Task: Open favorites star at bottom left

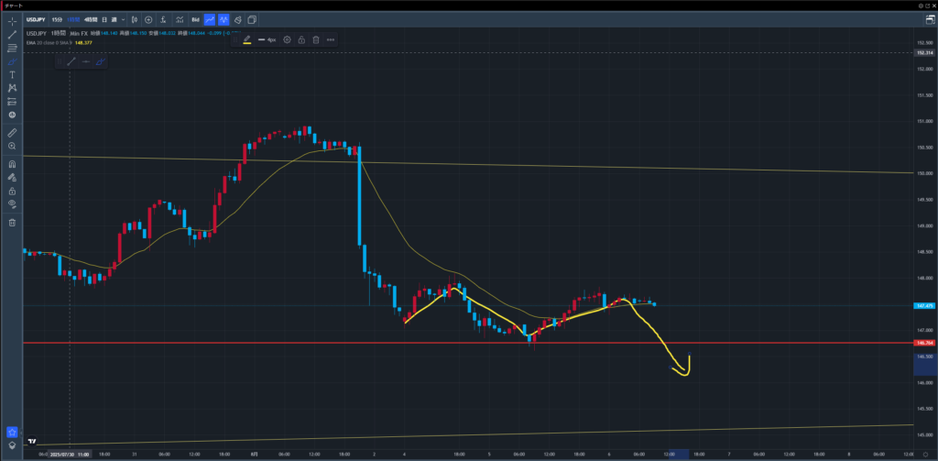Action: (12, 432)
